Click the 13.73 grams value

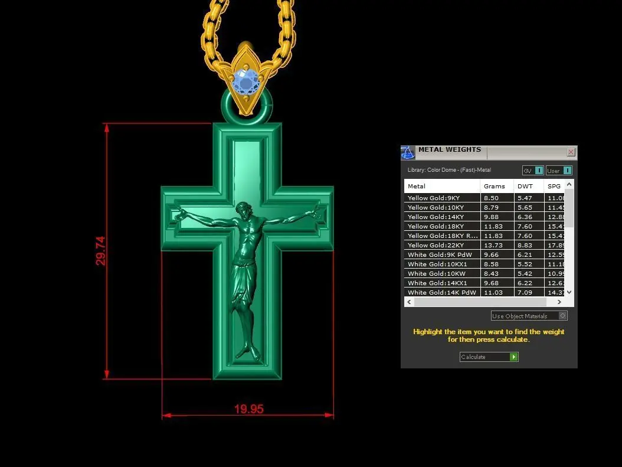pos(493,245)
